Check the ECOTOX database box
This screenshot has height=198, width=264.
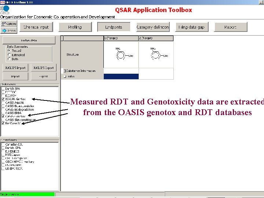pos(3,95)
